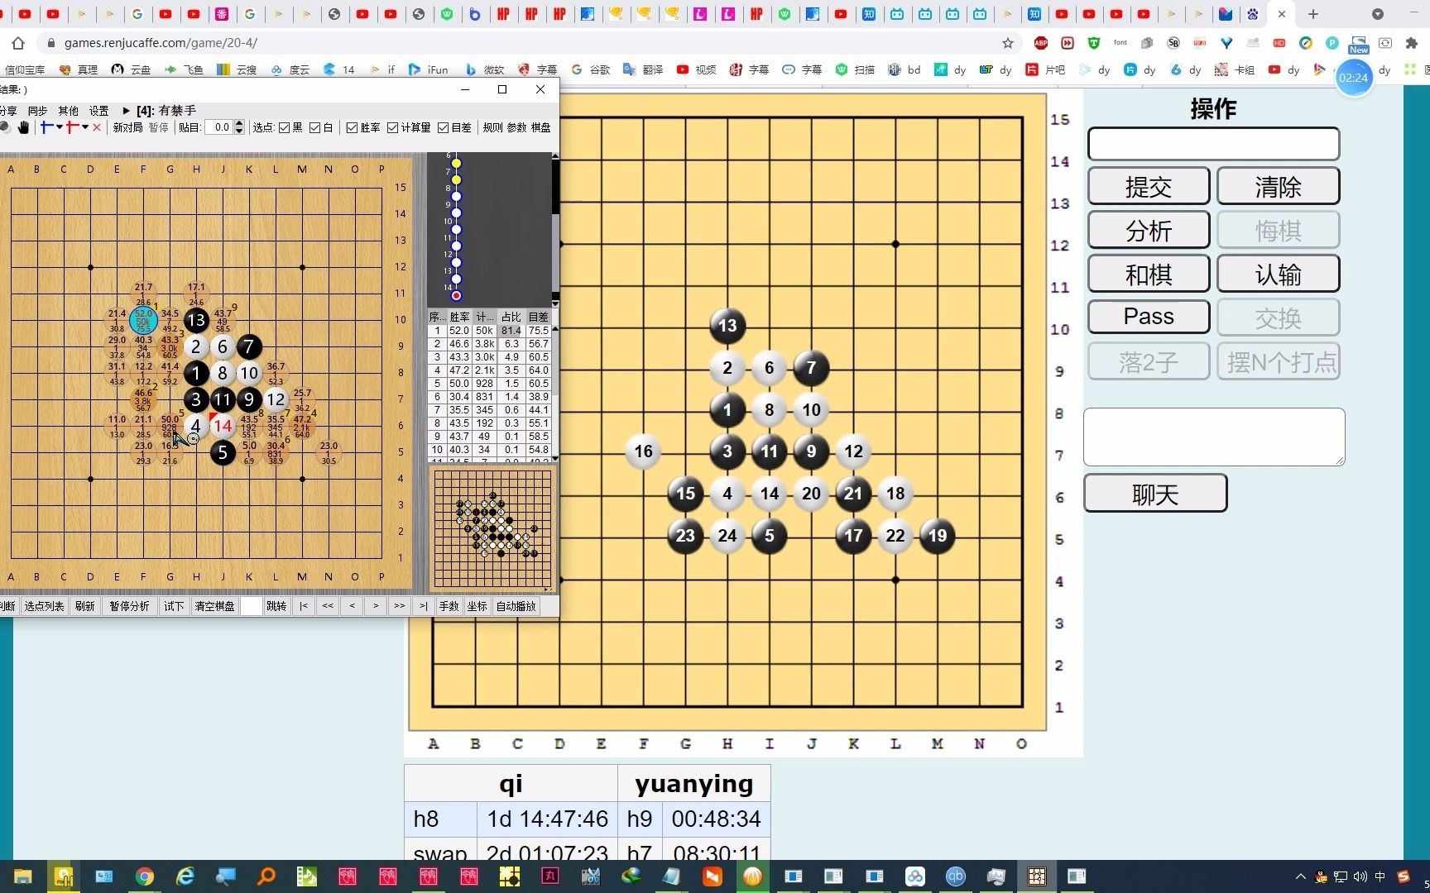This screenshot has width=1430, height=893.
Task: Jump to last move with >| button
Action: tap(424, 606)
